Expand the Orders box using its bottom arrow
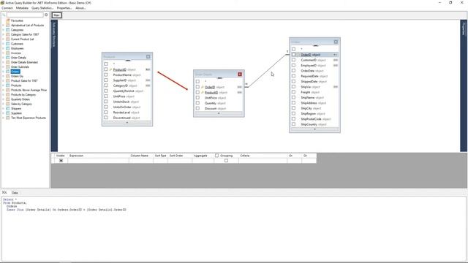This screenshot has height=263, width=468. tap(314, 129)
